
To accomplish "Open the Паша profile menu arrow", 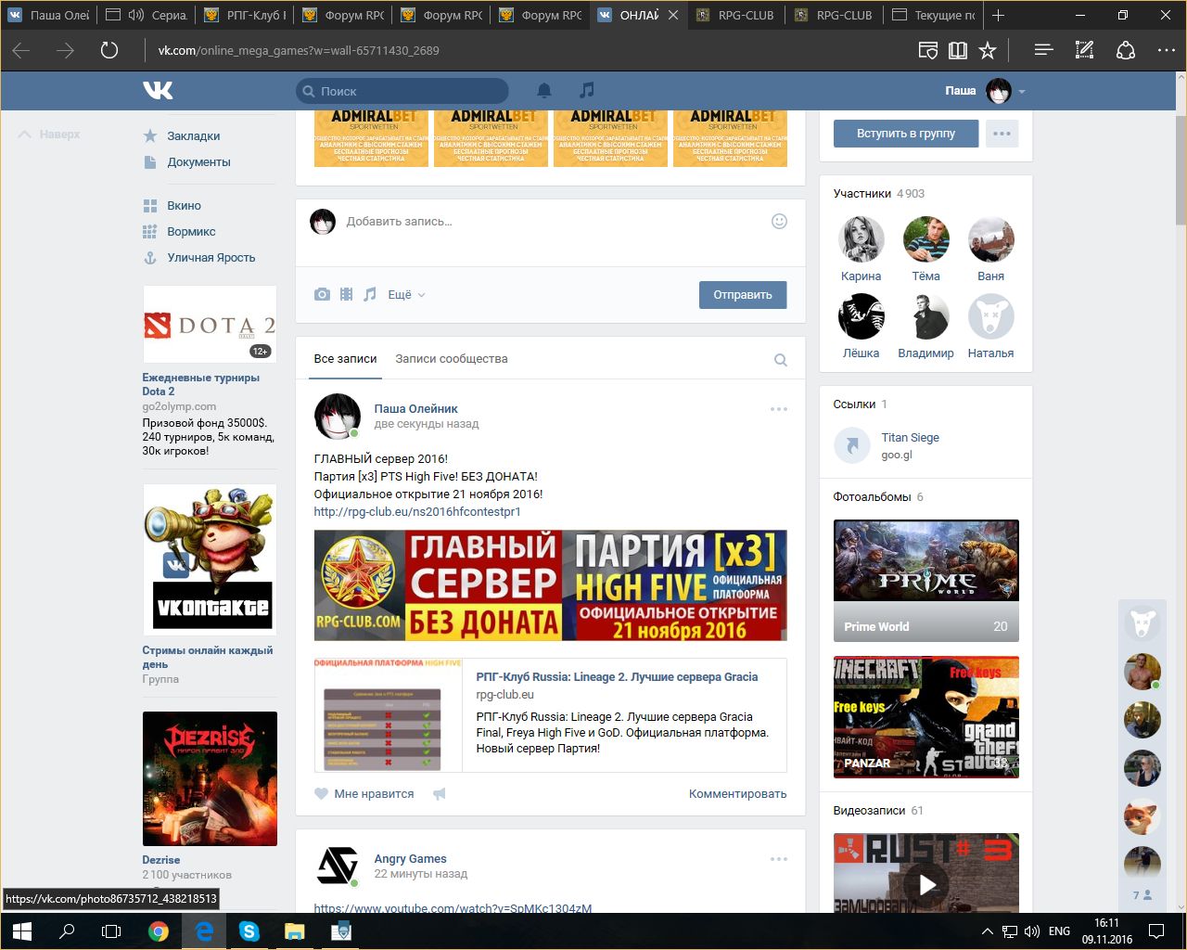I will coord(1022,92).
